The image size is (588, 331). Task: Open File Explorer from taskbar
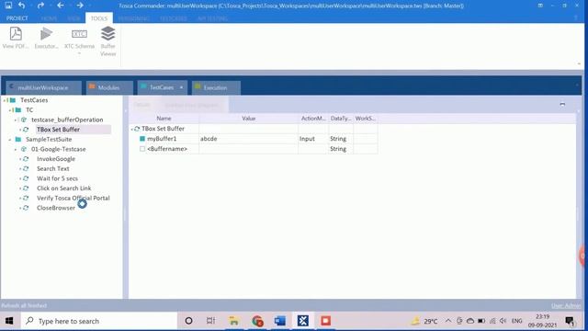(234, 321)
